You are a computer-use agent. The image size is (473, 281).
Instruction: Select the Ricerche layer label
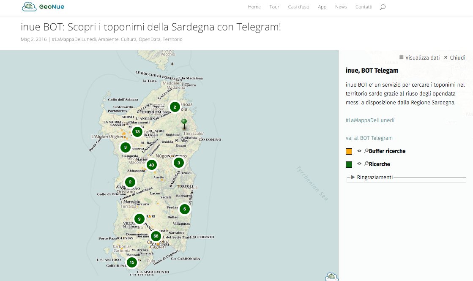click(x=379, y=164)
